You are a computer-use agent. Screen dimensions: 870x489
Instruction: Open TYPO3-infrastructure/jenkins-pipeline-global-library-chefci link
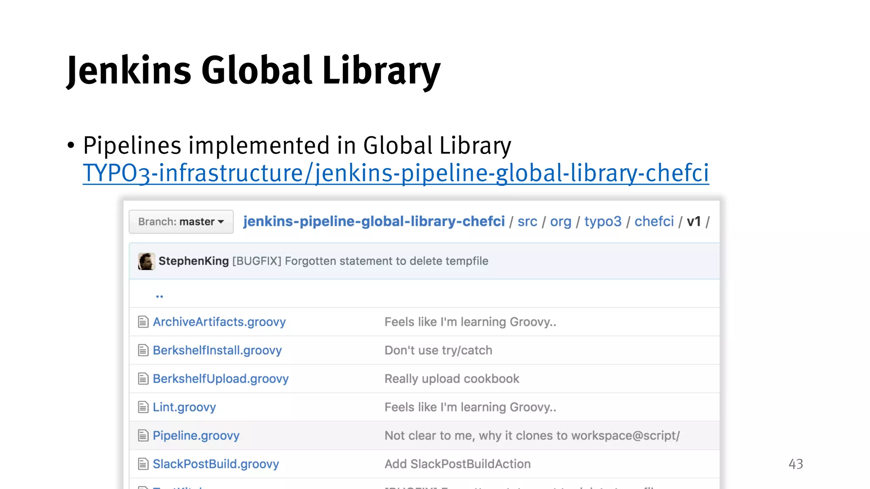coord(396,173)
